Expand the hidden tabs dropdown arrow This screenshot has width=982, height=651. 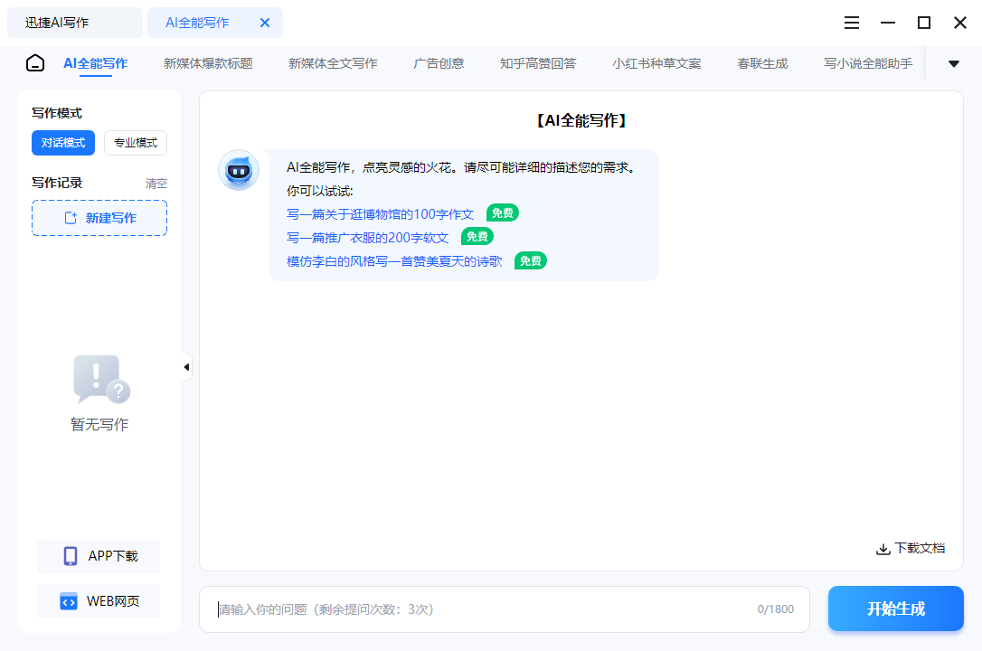click(953, 63)
